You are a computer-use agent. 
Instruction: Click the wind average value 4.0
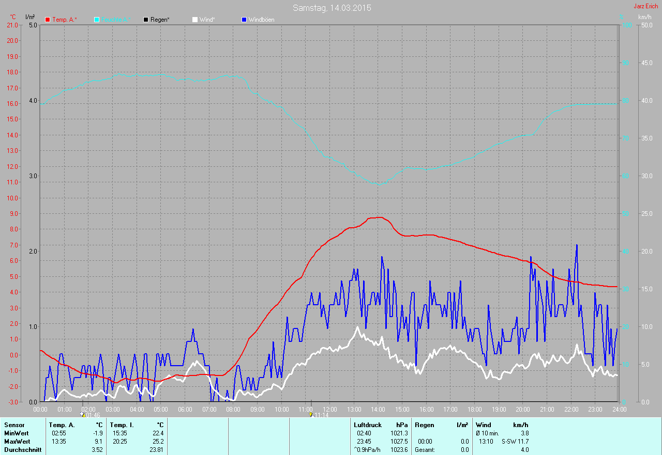pos(524,449)
